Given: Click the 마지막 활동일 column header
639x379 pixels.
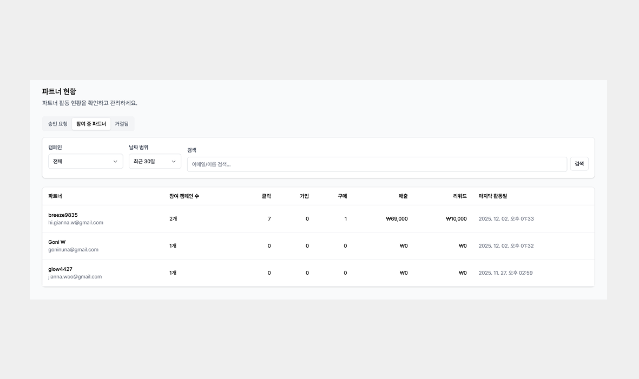Looking at the screenshot, I should click(x=493, y=196).
